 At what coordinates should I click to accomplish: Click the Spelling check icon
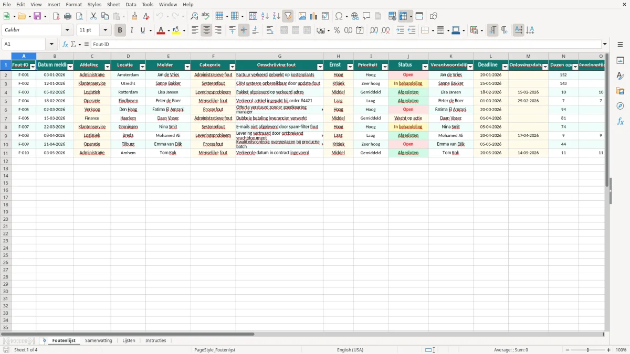pos(206,16)
